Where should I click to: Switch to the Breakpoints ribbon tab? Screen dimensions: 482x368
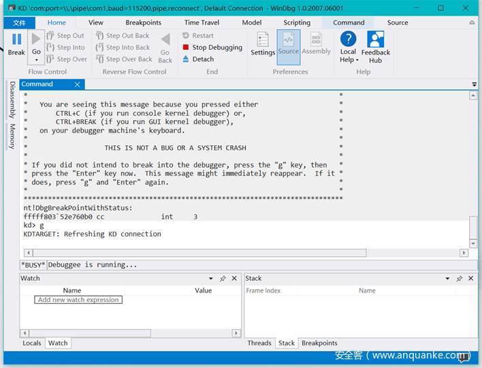[x=144, y=22]
